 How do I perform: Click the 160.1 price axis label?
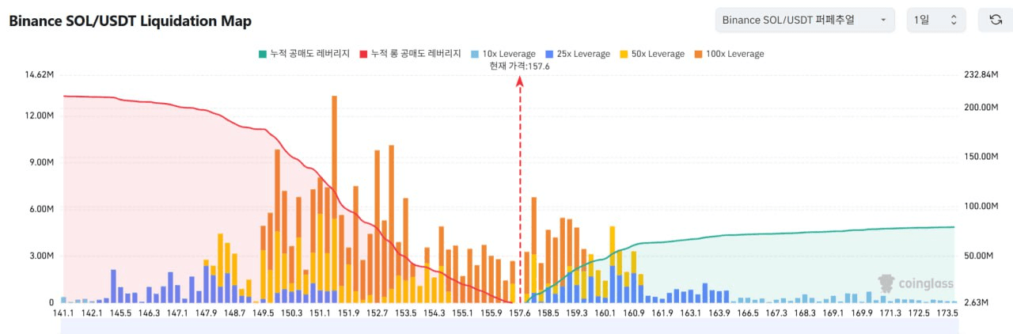tap(605, 313)
